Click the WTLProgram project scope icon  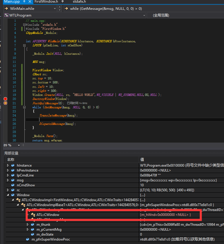6,15
